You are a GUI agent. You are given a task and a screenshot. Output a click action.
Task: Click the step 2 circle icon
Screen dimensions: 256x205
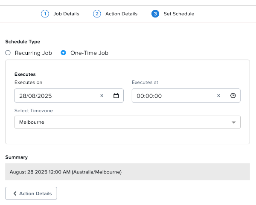coord(97,14)
